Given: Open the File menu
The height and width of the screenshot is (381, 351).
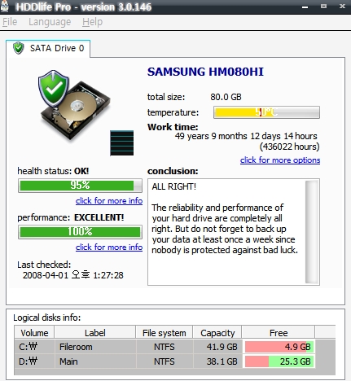Looking at the screenshot, I should pyautogui.click(x=10, y=22).
